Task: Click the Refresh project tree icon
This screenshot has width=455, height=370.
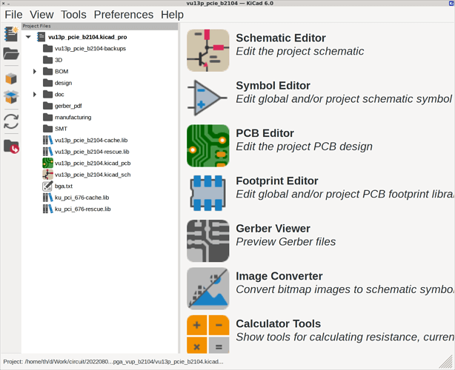Action: (11, 121)
